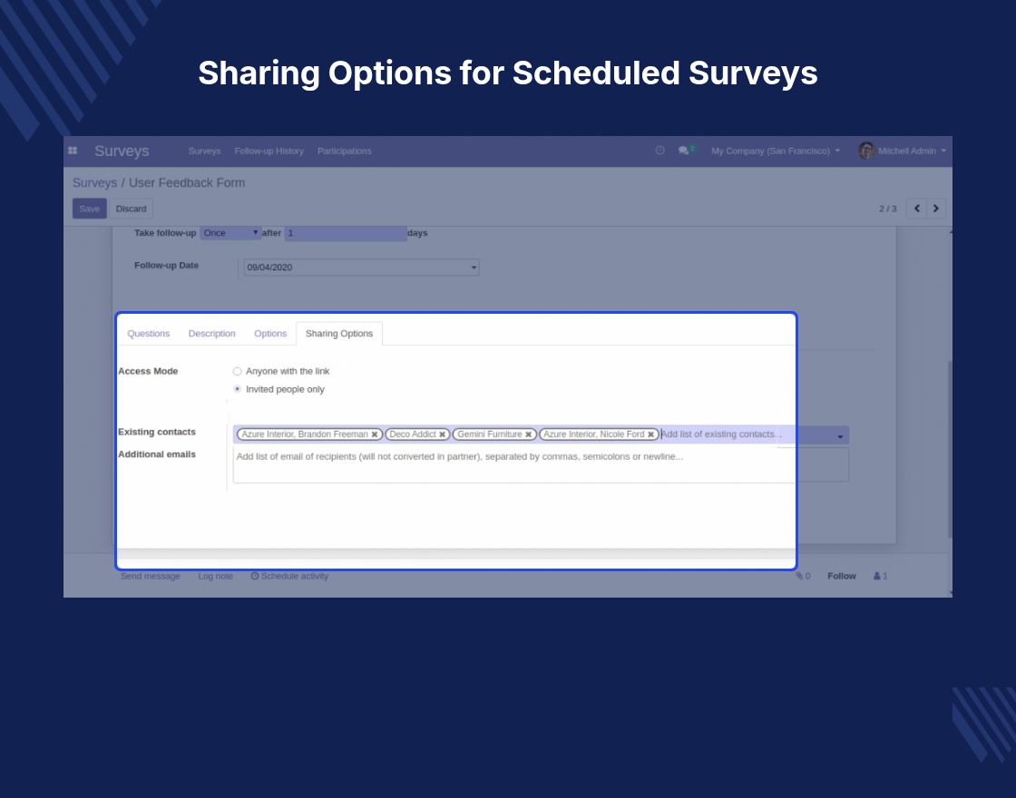
Task: Click the Follow-up Date value 09/04/2020
Action: 269,268
